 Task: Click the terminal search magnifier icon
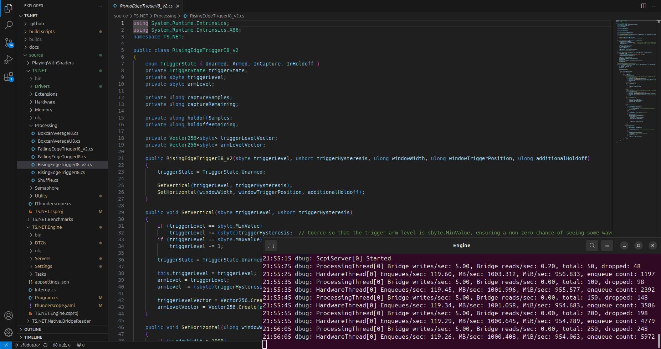pos(592,245)
